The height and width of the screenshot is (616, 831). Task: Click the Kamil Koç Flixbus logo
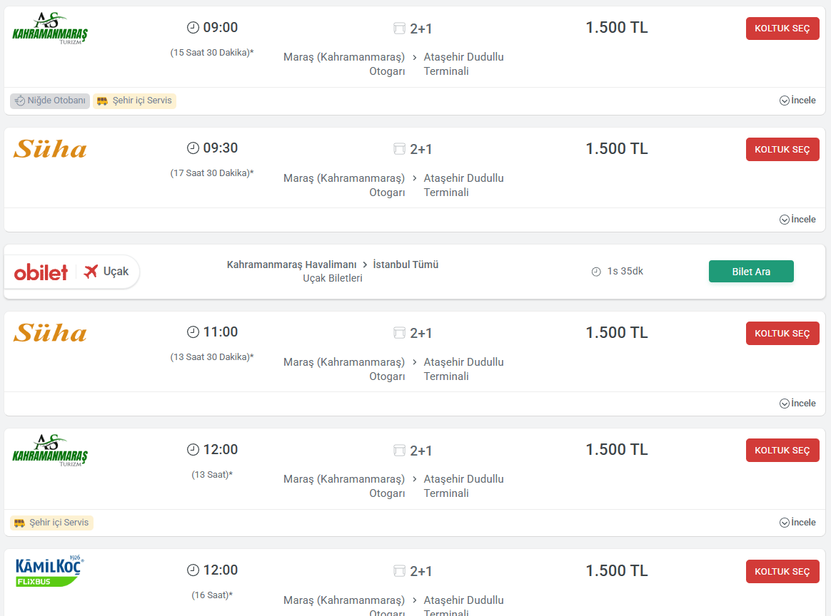[x=50, y=571]
